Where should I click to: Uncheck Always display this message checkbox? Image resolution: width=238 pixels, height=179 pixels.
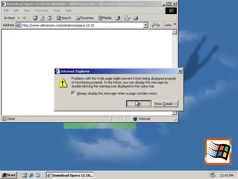[x=73, y=93]
